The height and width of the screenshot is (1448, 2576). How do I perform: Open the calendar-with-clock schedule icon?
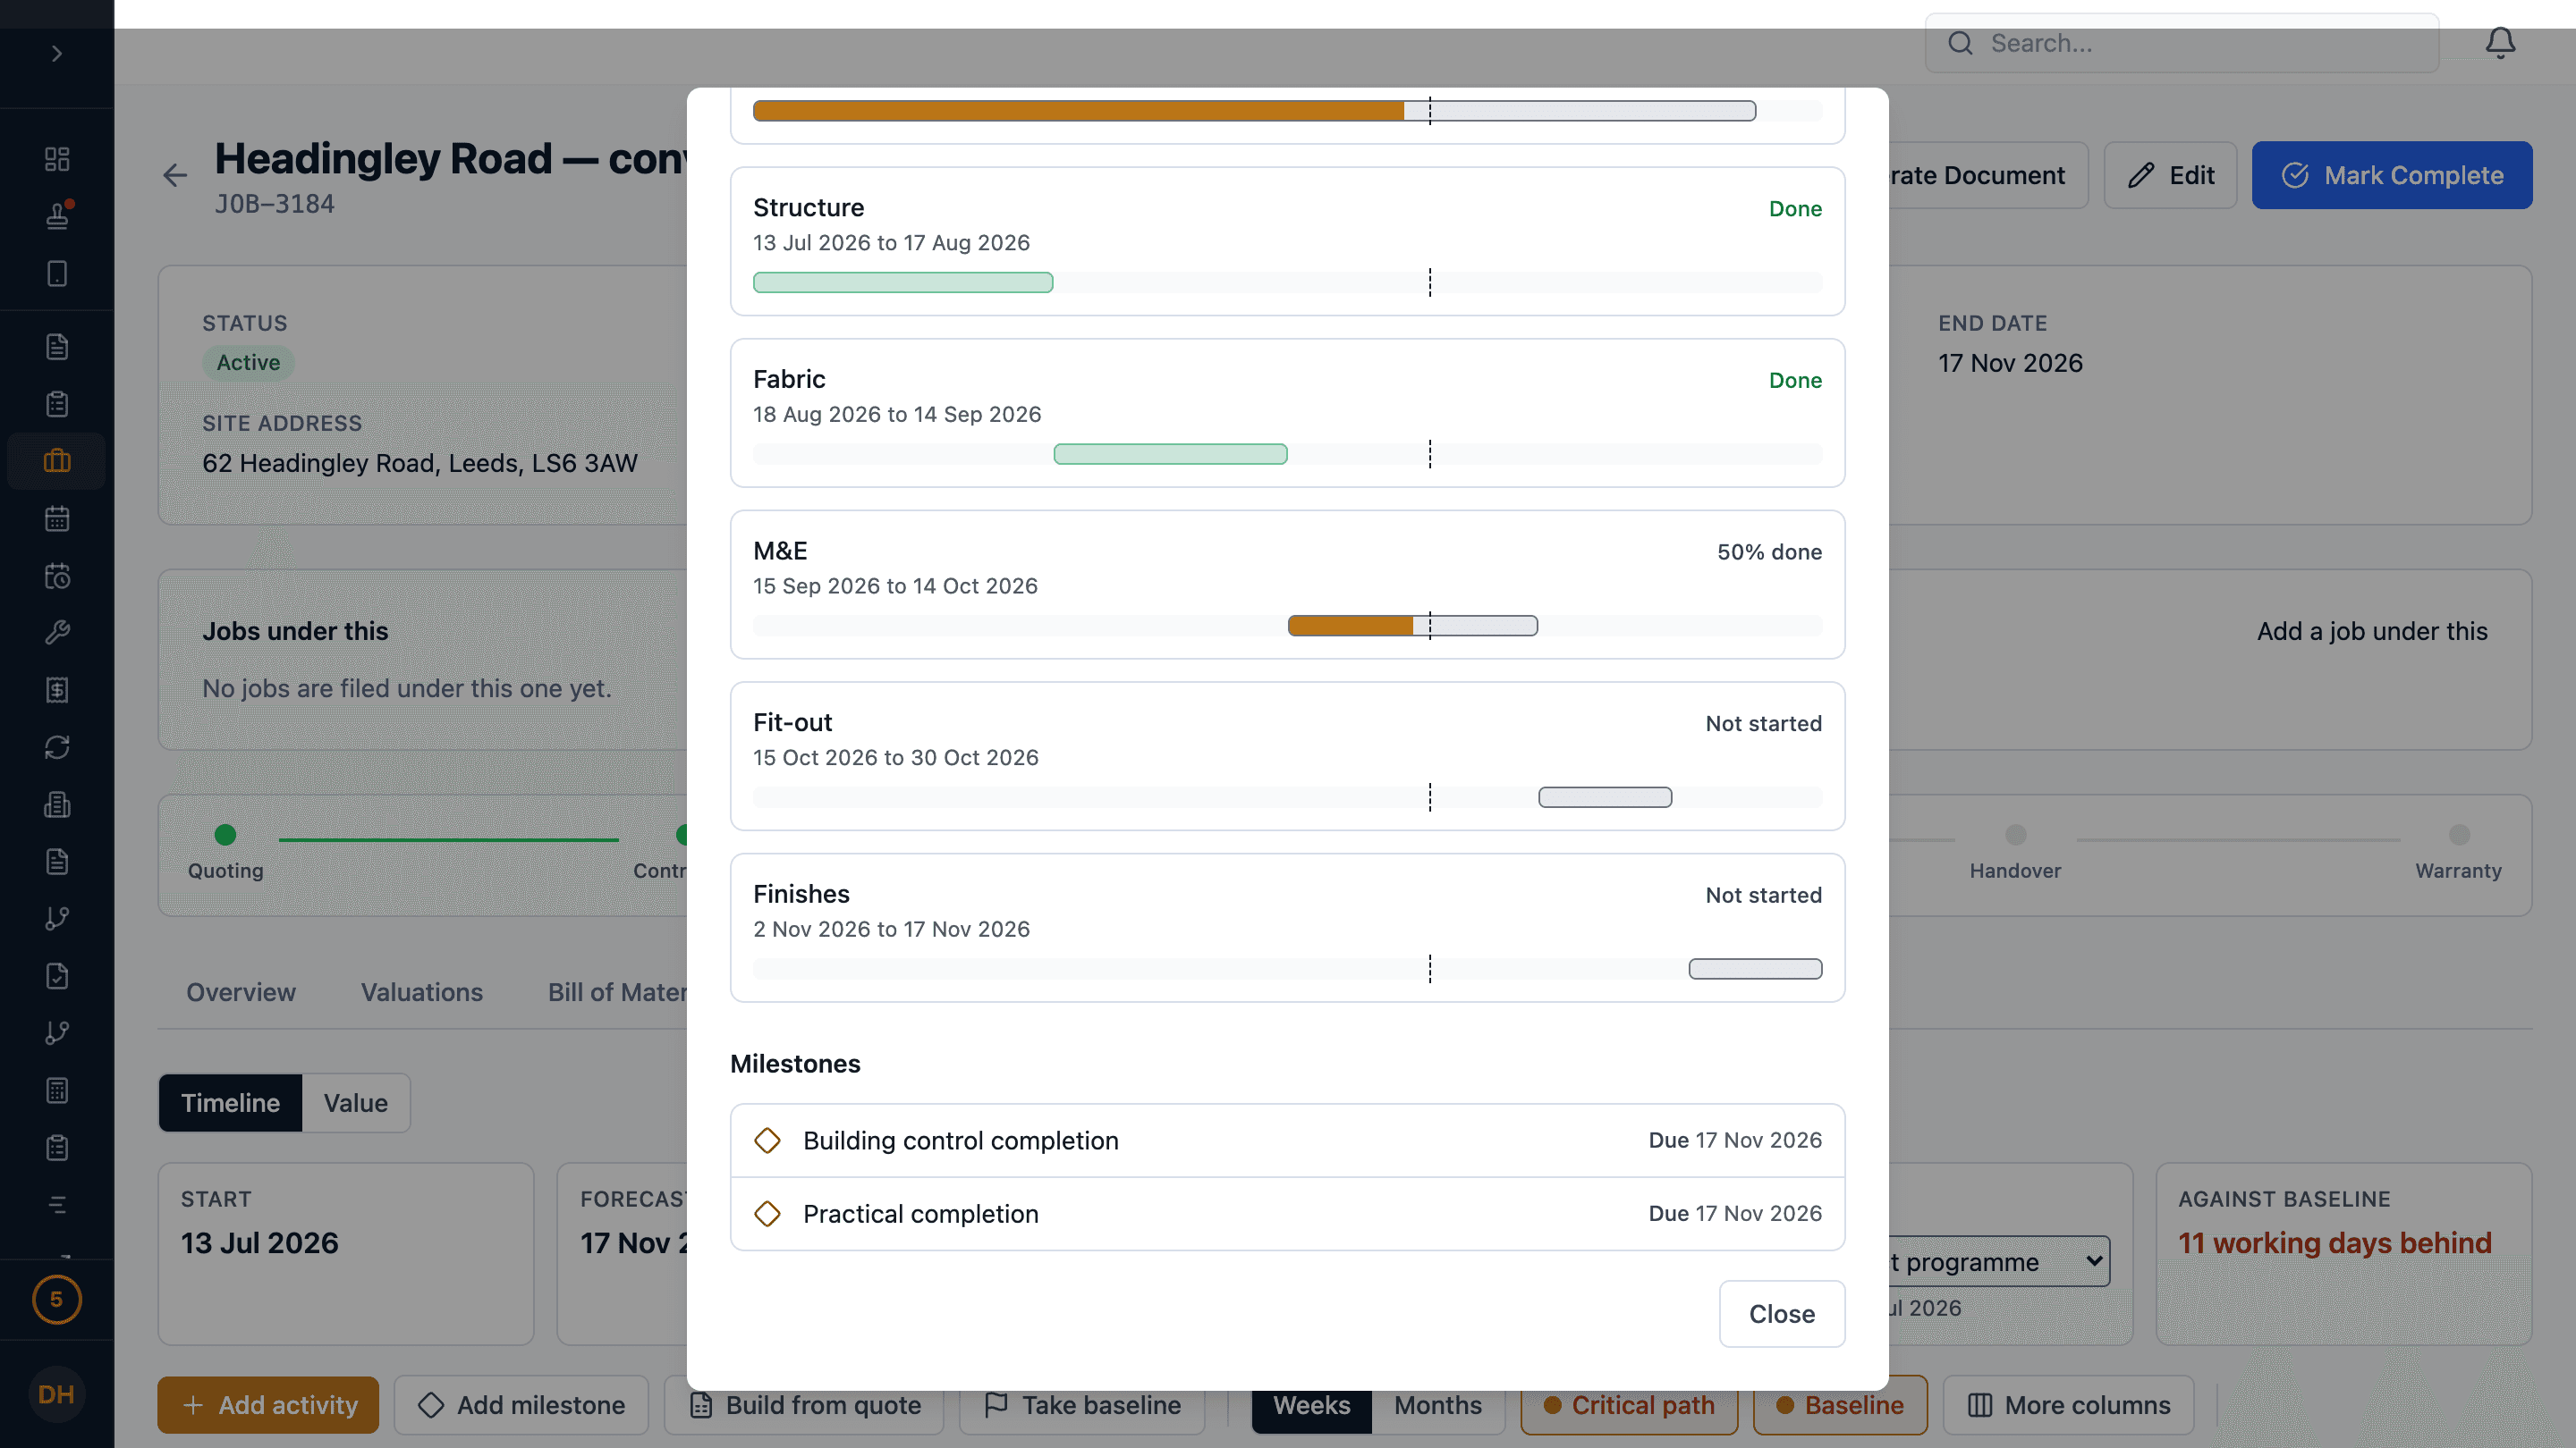coord(57,576)
